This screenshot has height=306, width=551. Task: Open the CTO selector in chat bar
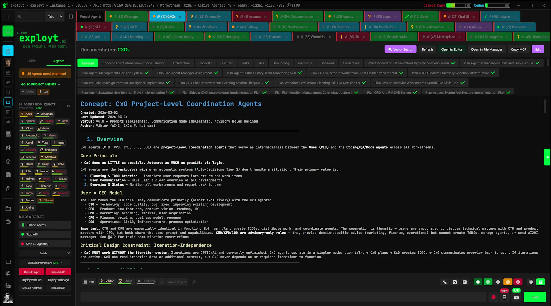pyautogui.click(x=89, y=282)
